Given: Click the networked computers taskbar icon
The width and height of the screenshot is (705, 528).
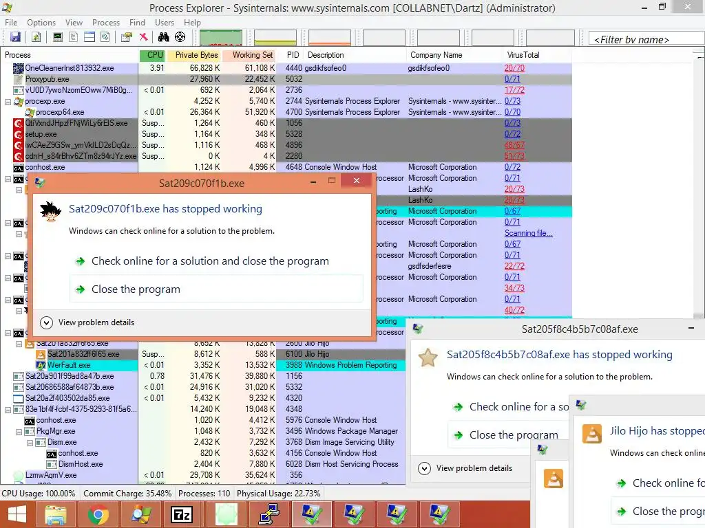Looking at the screenshot, I should (269, 514).
